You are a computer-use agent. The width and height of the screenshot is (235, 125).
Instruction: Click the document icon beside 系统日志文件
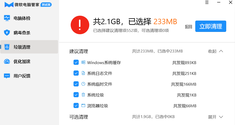point(83,73)
